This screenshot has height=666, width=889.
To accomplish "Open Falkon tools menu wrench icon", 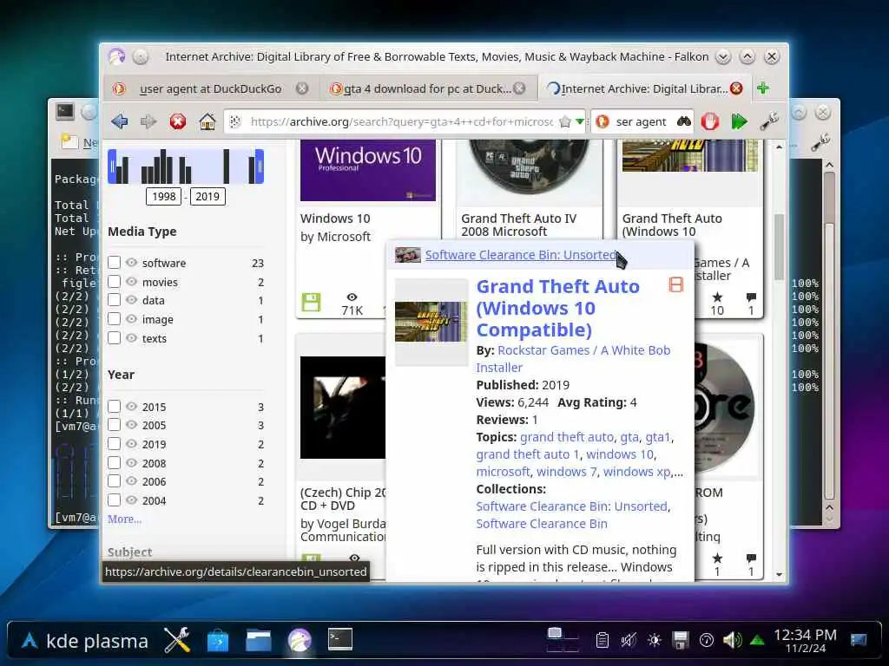I will pyautogui.click(x=769, y=121).
